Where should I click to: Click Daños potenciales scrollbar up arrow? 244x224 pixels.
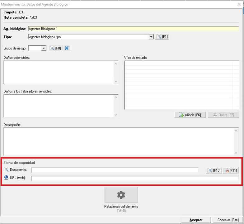[116, 63]
